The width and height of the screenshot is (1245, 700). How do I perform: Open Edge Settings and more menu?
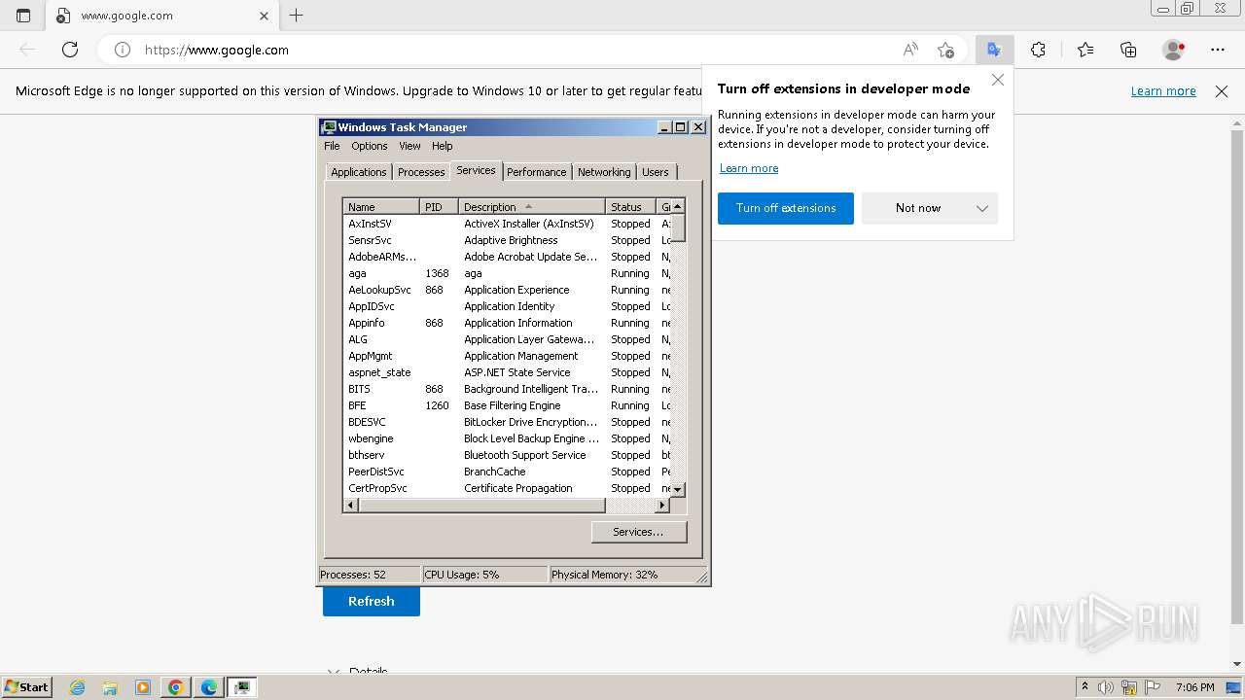pyautogui.click(x=1218, y=50)
